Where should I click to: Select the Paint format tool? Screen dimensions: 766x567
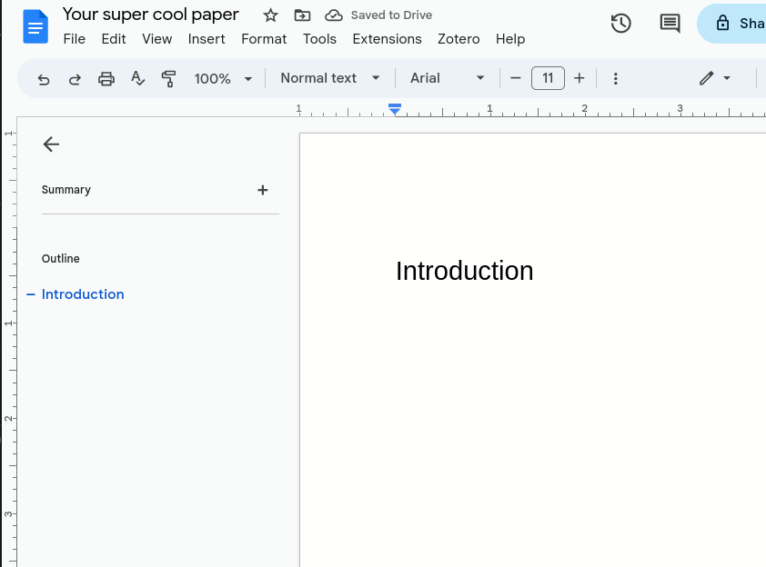click(168, 78)
